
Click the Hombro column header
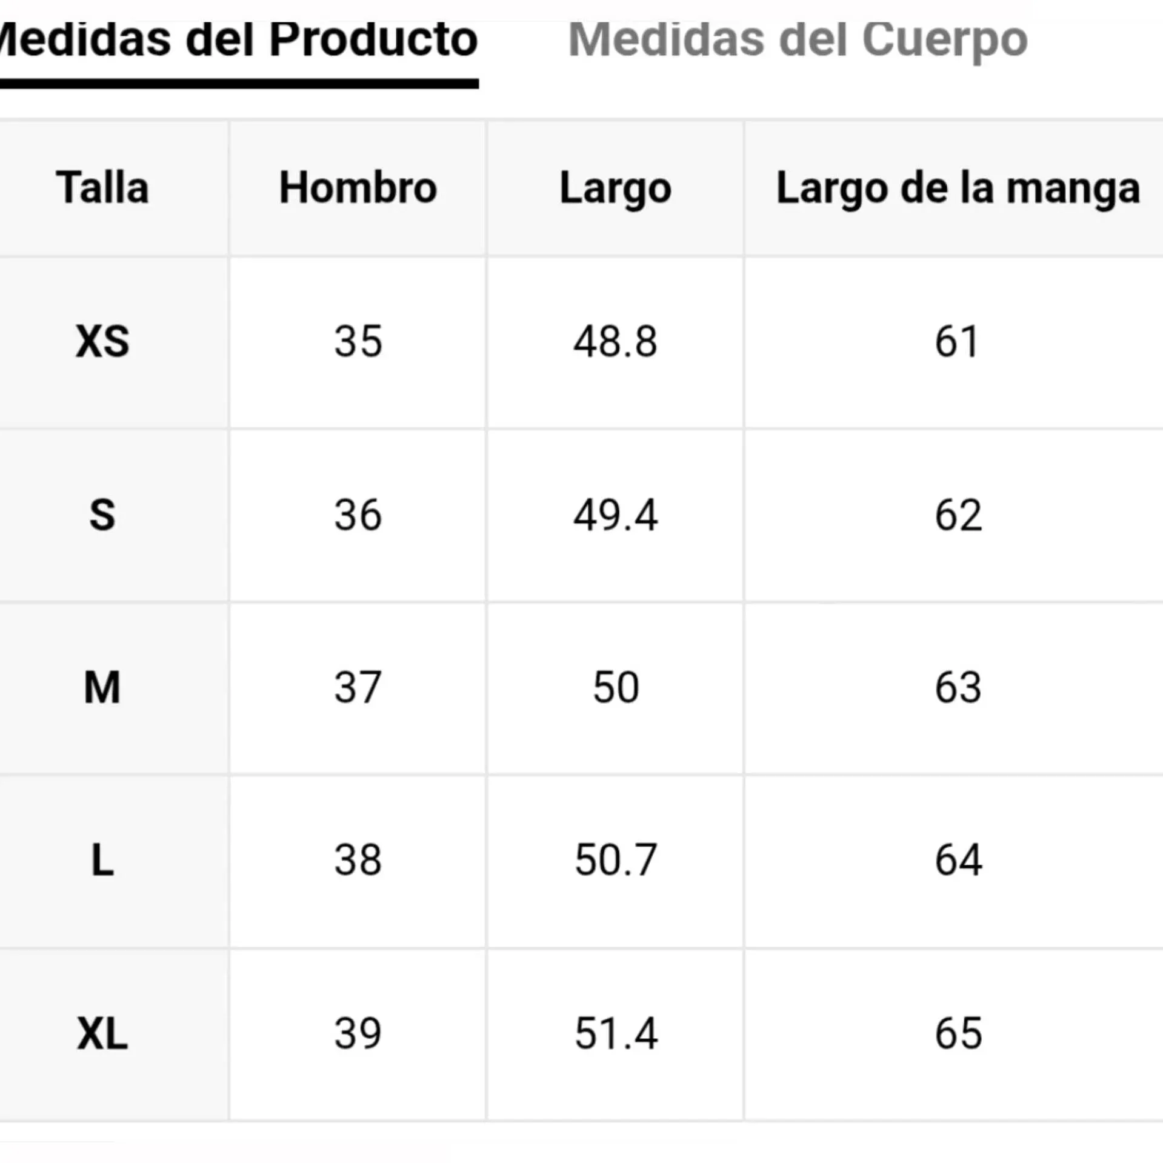pyautogui.click(x=358, y=188)
